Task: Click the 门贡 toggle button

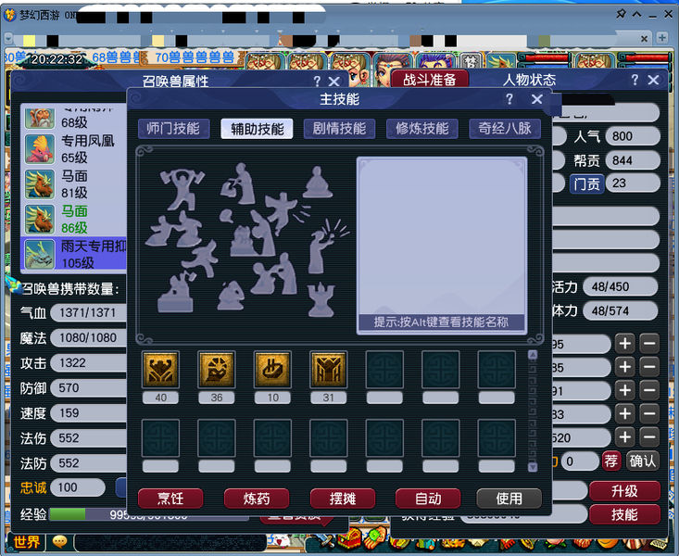Action: pyautogui.click(x=586, y=183)
